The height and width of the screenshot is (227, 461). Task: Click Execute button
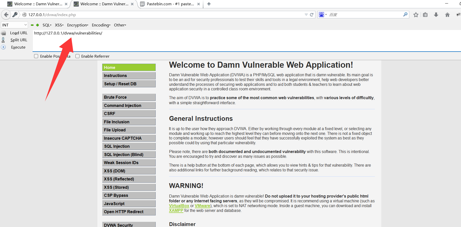click(18, 47)
